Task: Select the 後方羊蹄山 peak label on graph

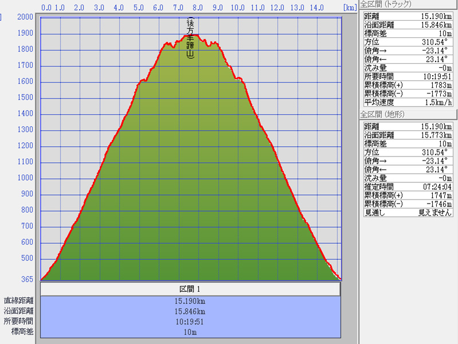Action: (x=191, y=38)
